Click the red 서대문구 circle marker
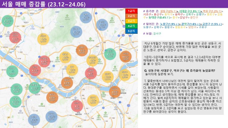 [x=44, y=61]
